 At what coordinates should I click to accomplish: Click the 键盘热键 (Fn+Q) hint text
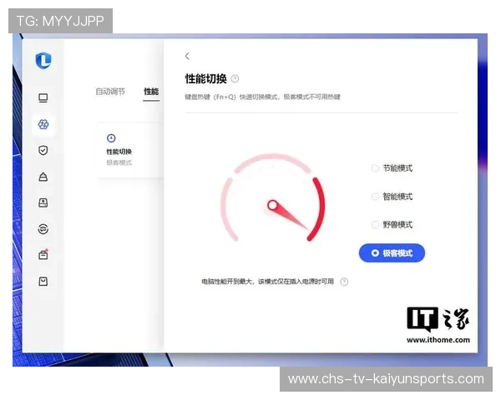tap(262, 97)
